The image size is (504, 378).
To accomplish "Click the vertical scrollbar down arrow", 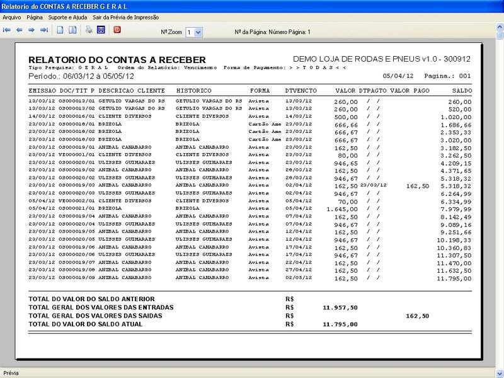I will 500,373.
